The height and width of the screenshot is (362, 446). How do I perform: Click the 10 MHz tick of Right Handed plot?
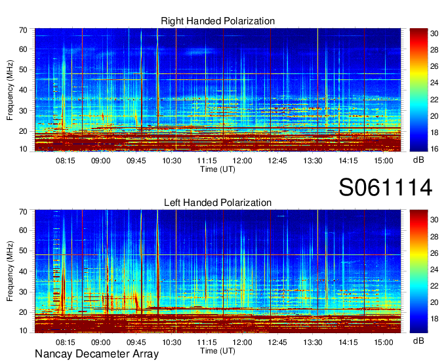(23, 149)
